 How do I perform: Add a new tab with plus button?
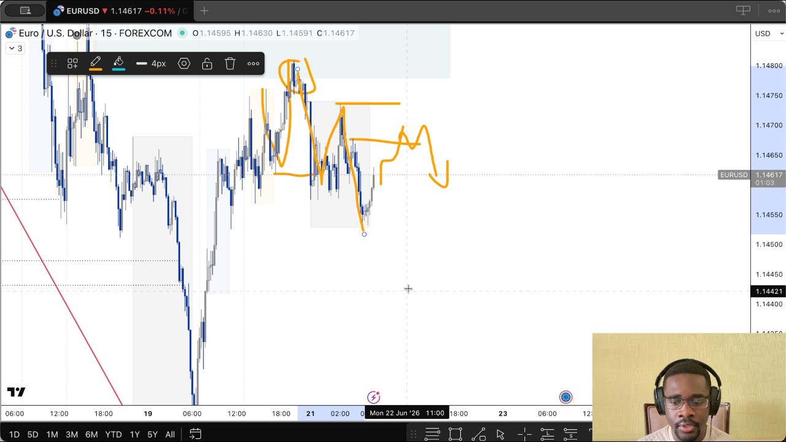204,10
